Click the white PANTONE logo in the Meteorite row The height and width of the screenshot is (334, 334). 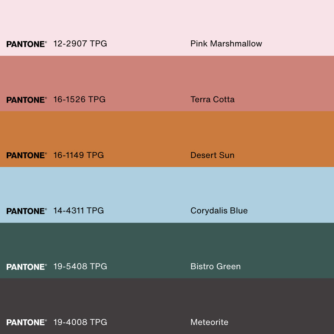pos(26,322)
